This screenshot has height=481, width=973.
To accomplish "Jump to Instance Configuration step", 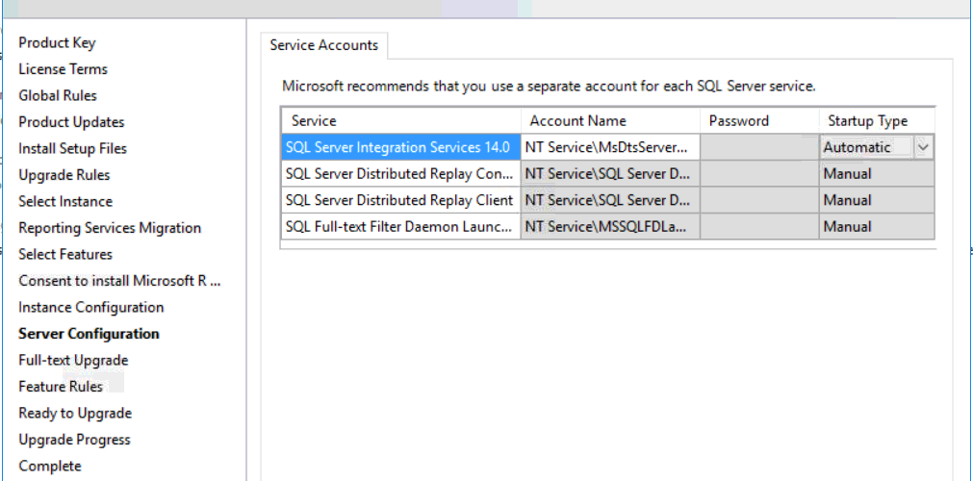I will click(x=91, y=307).
